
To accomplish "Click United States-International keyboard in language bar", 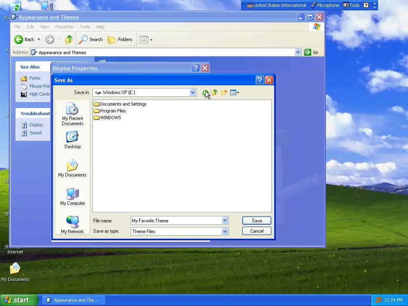I will (x=277, y=5).
